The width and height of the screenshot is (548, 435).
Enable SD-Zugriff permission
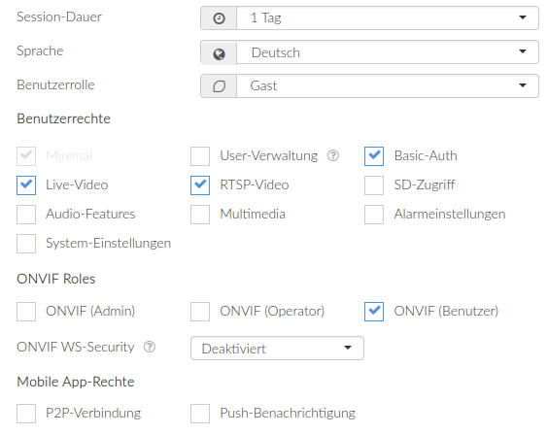(x=374, y=185)
